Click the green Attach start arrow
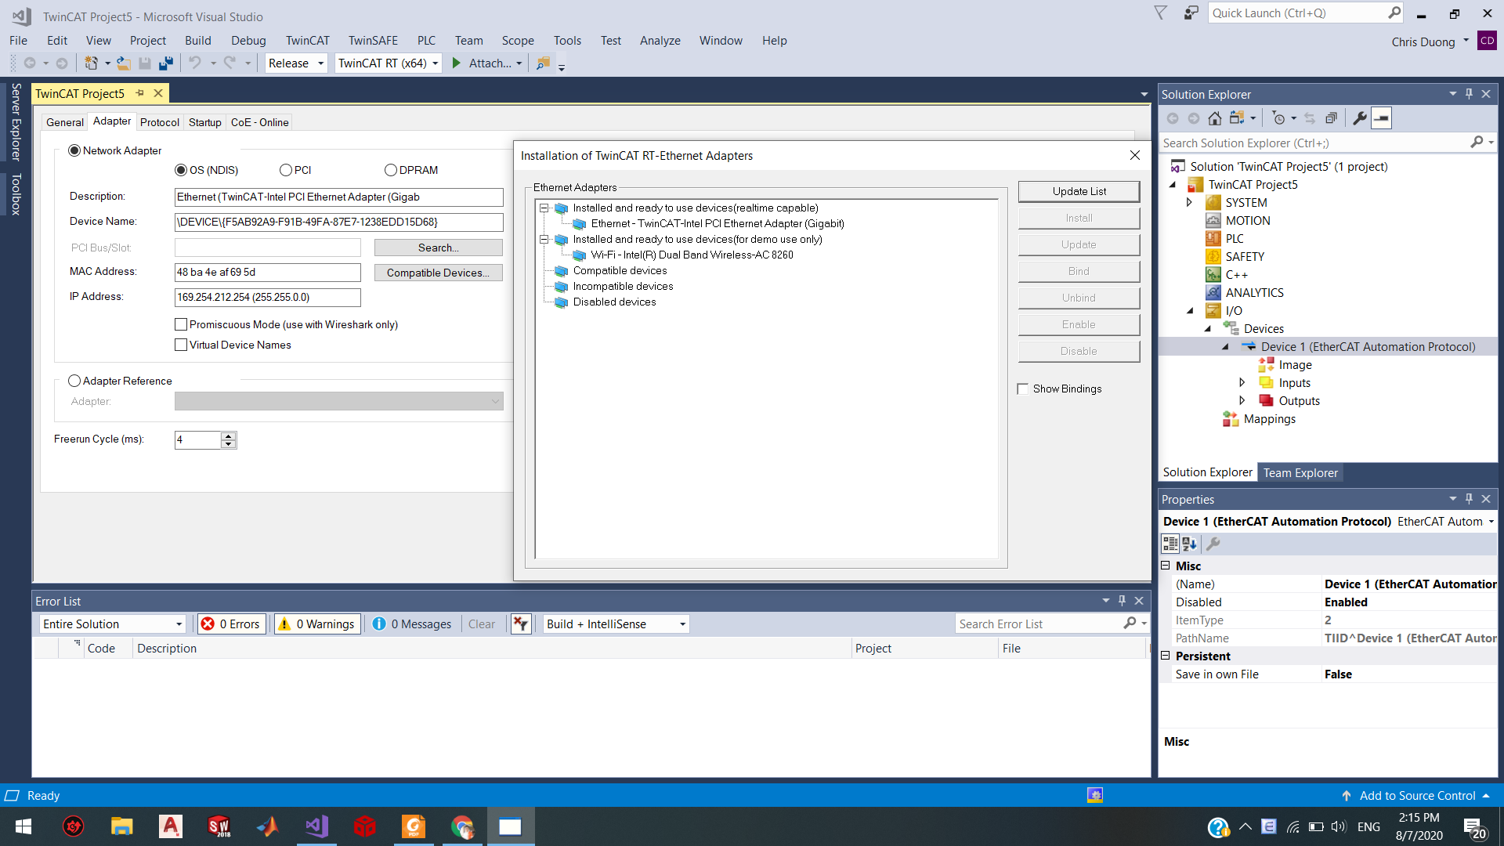 coord(457,63)
